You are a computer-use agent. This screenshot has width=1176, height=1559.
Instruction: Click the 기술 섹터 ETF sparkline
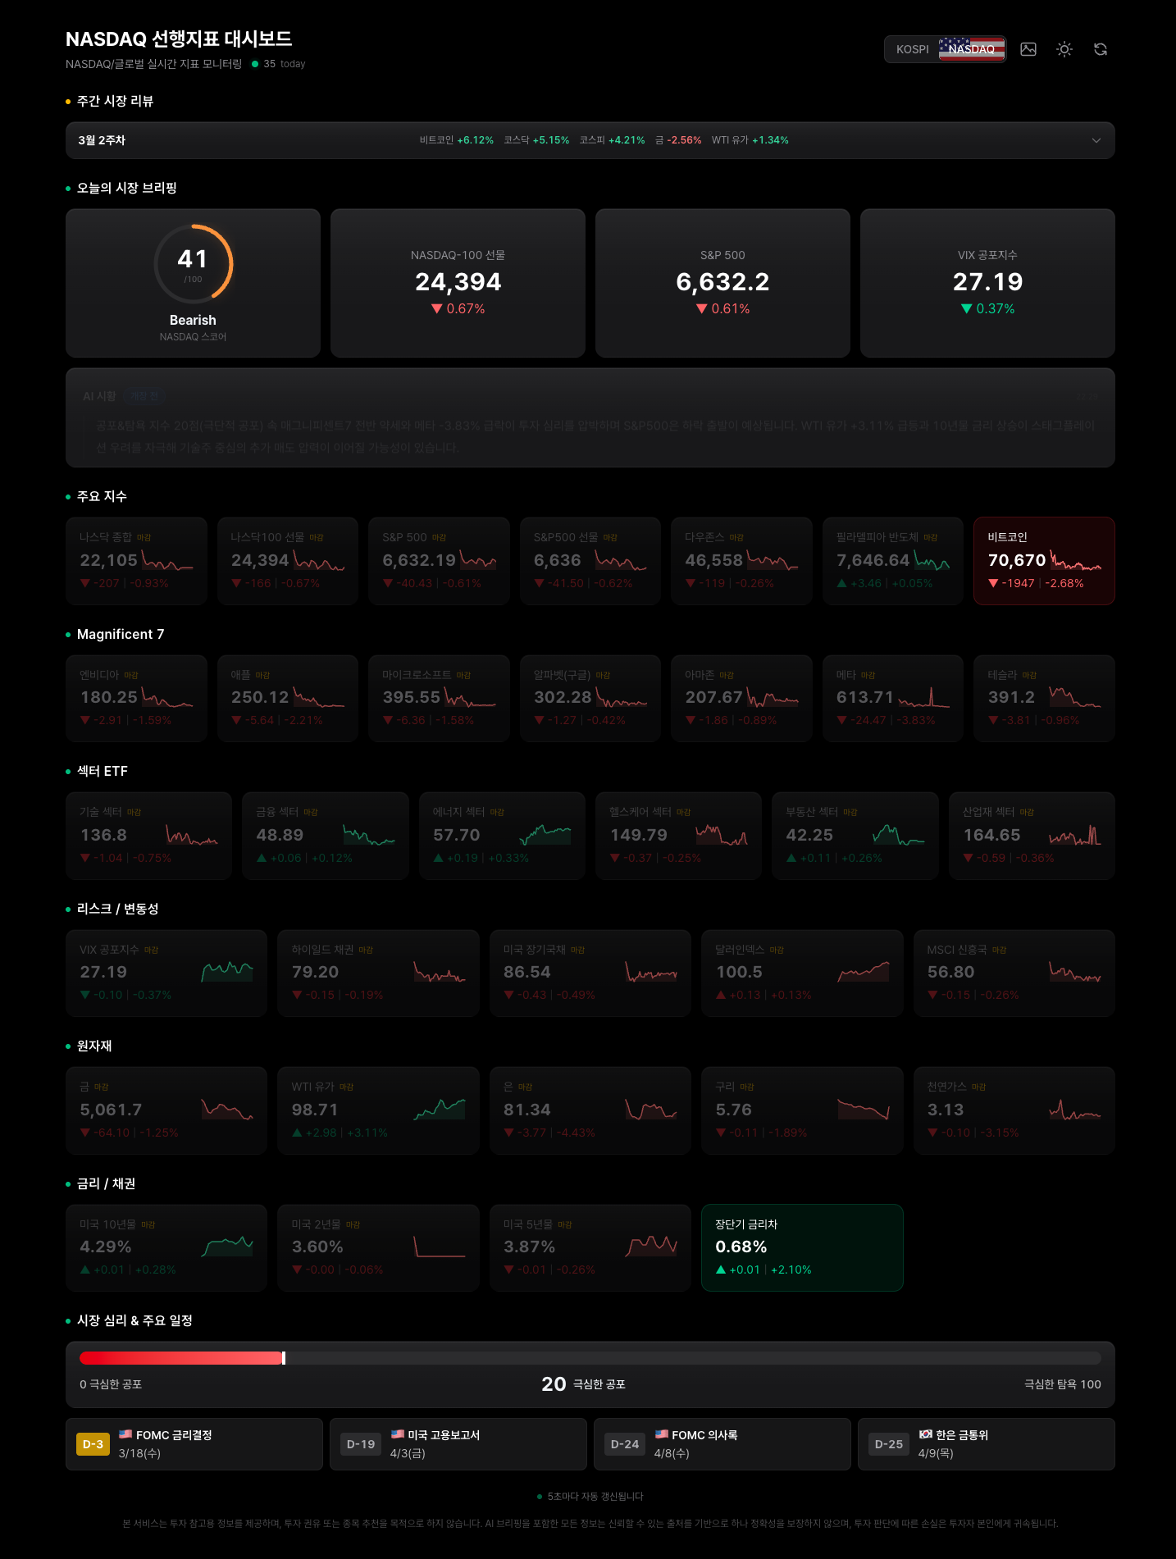pyautogui.click(x=192, y=835)
